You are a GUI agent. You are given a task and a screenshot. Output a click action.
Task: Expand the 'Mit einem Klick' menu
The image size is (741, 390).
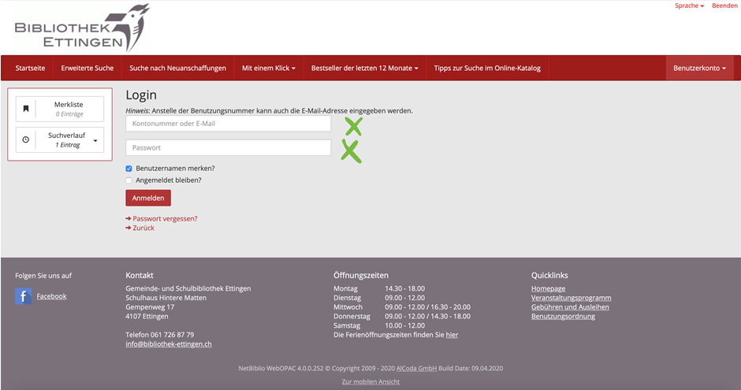[268, 68]
